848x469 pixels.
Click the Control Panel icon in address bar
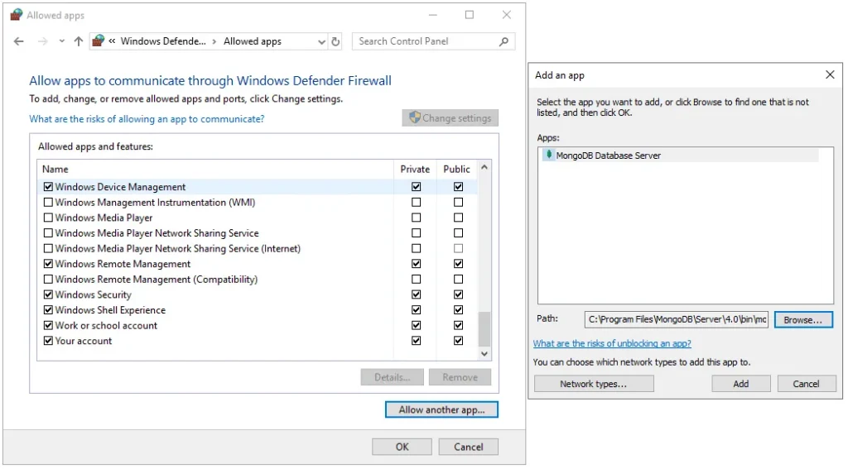coord(99,41)
